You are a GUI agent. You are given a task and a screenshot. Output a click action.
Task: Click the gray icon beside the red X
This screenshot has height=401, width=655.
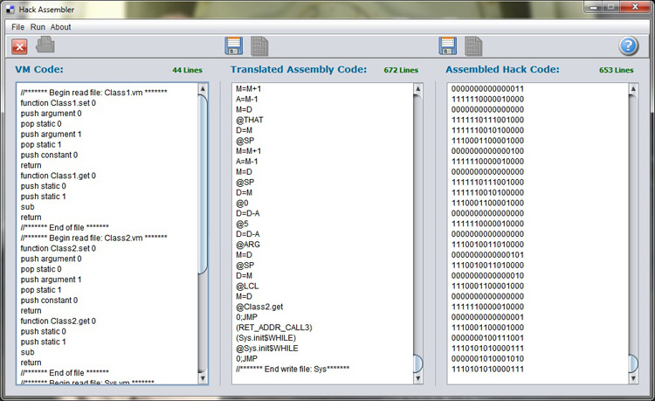click(x=45, y=45)
